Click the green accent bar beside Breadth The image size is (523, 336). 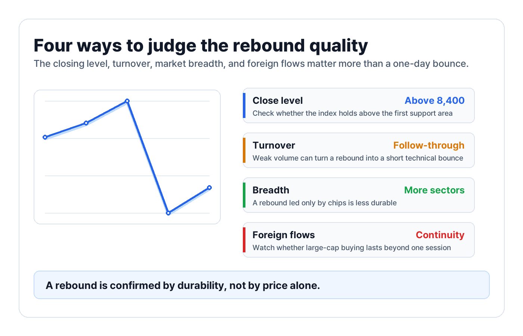[244, 195]
